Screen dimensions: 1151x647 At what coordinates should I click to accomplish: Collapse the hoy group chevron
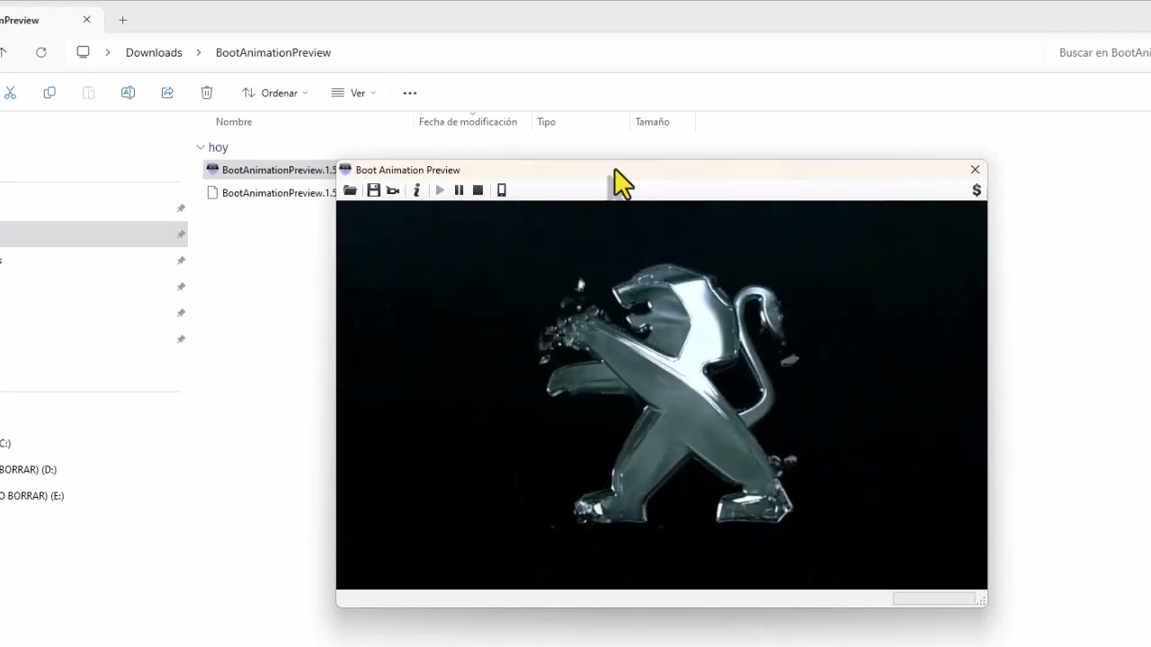click(x=201, y=147)
